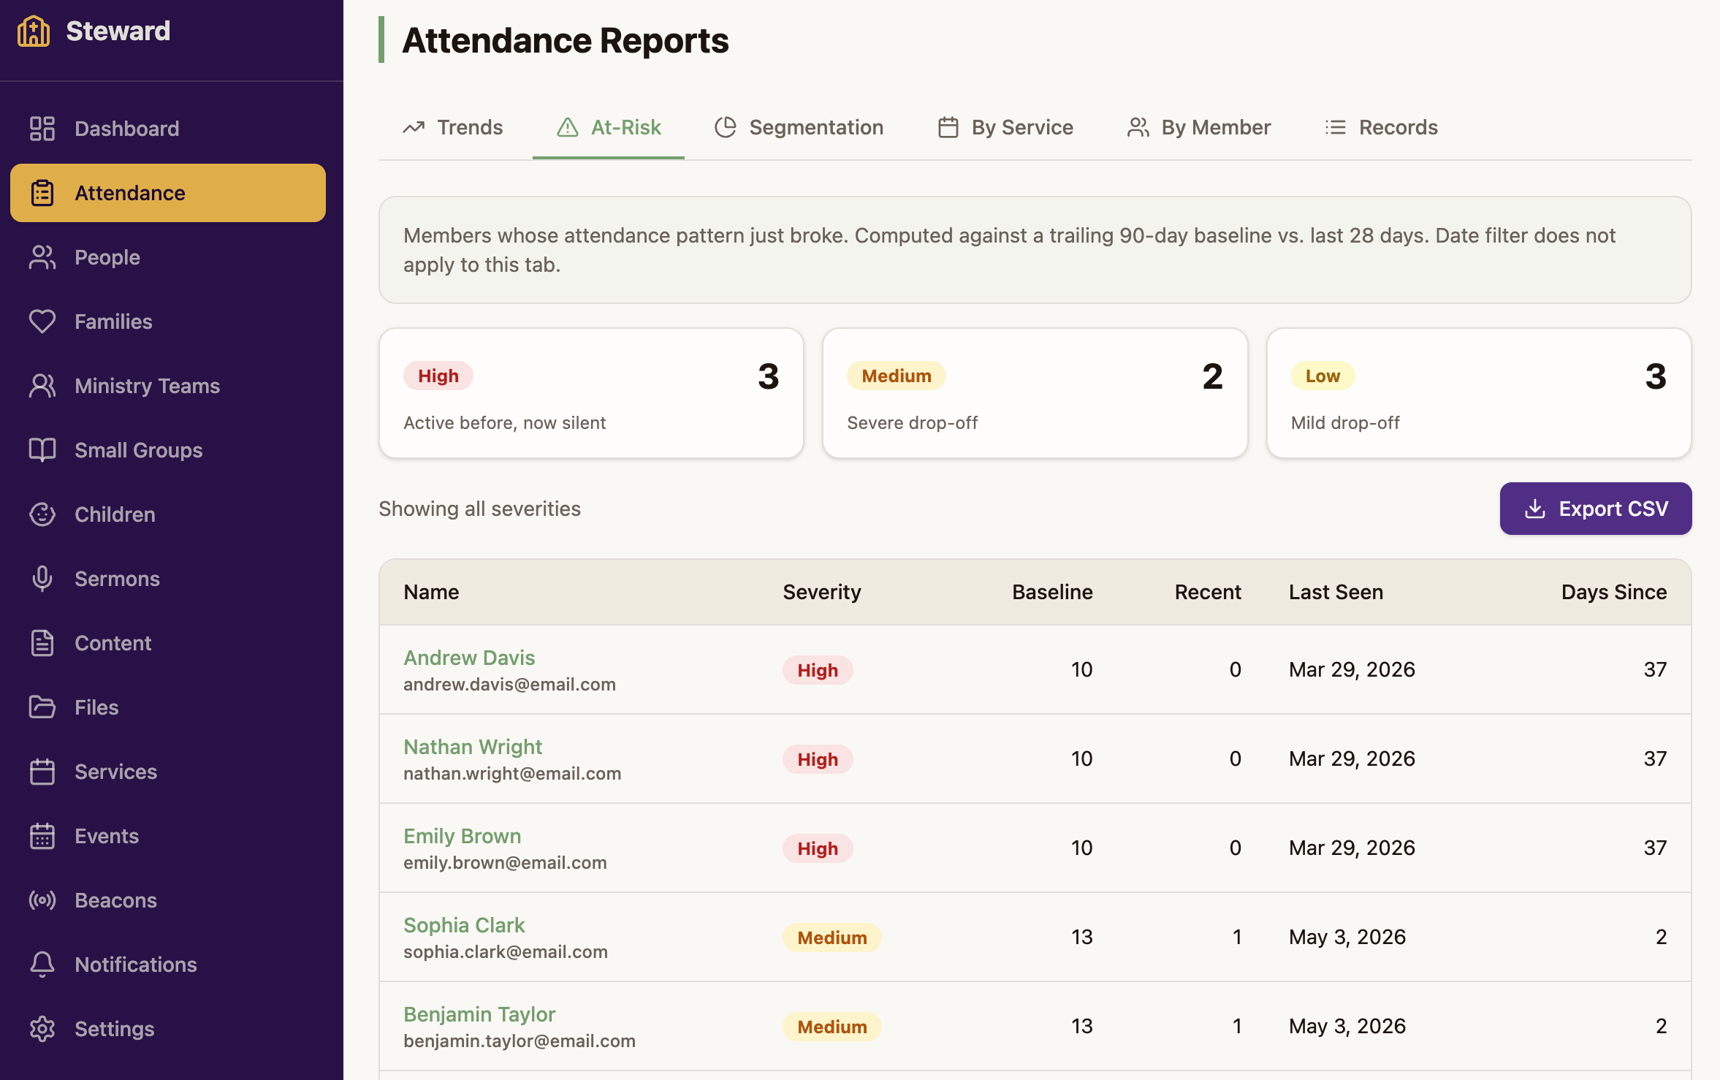Click the Small Groups book icon
The width and height of the screenshot is (1720, 1080).
42,450
